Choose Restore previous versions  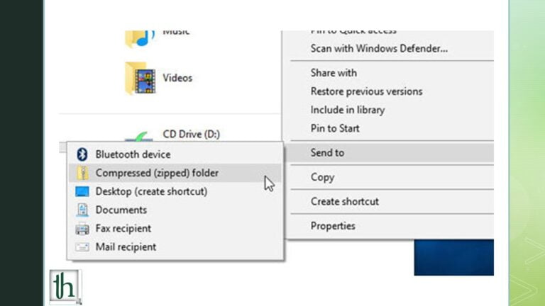click(366, 91)
